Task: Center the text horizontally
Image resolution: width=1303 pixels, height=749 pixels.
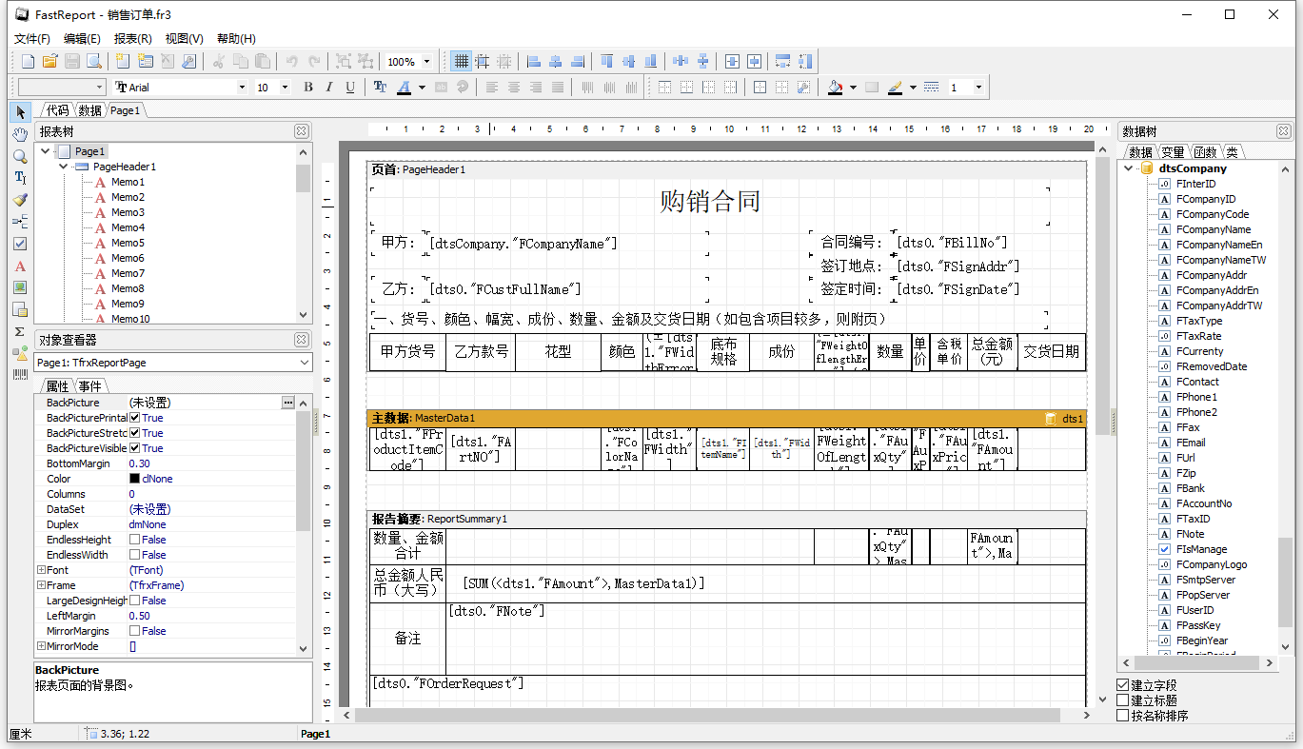Action: point(514,87)
